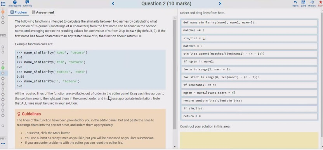Select the 'for n in range(2, maxn + 1)' line
This screenshot has height=150, width=323.
pos(249,69)
